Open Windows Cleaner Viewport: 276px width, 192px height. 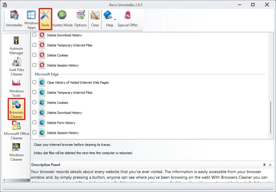point(16,151)
